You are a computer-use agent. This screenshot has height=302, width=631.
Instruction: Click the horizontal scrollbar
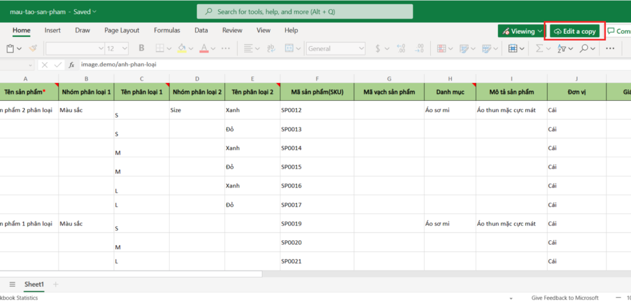tap(131, 274)
